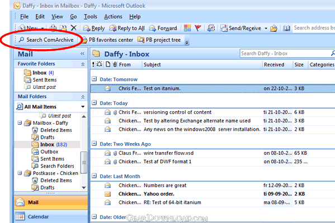The image size is (335, 223).
Task: Open the Outbox folder
Action: (x=45, y=151)
